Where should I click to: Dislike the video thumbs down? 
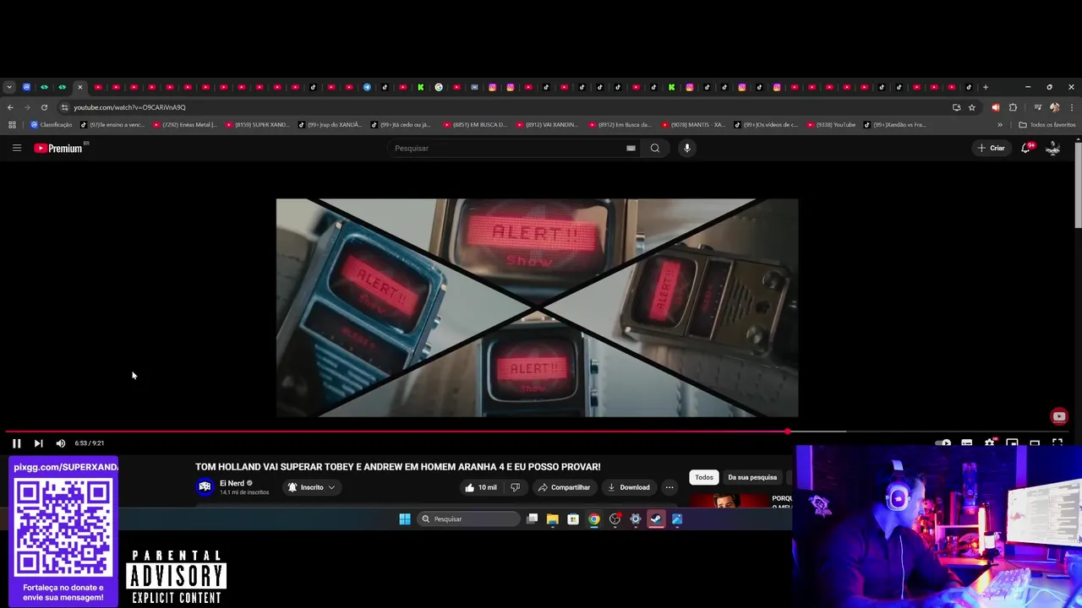(515, 487)
